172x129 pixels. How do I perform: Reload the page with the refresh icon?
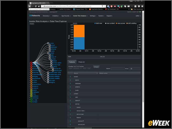tap(36, 6)
